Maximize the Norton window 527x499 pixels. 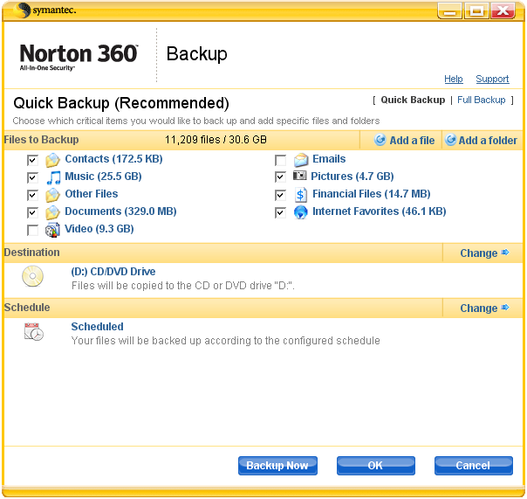click(x=476, y=10)
